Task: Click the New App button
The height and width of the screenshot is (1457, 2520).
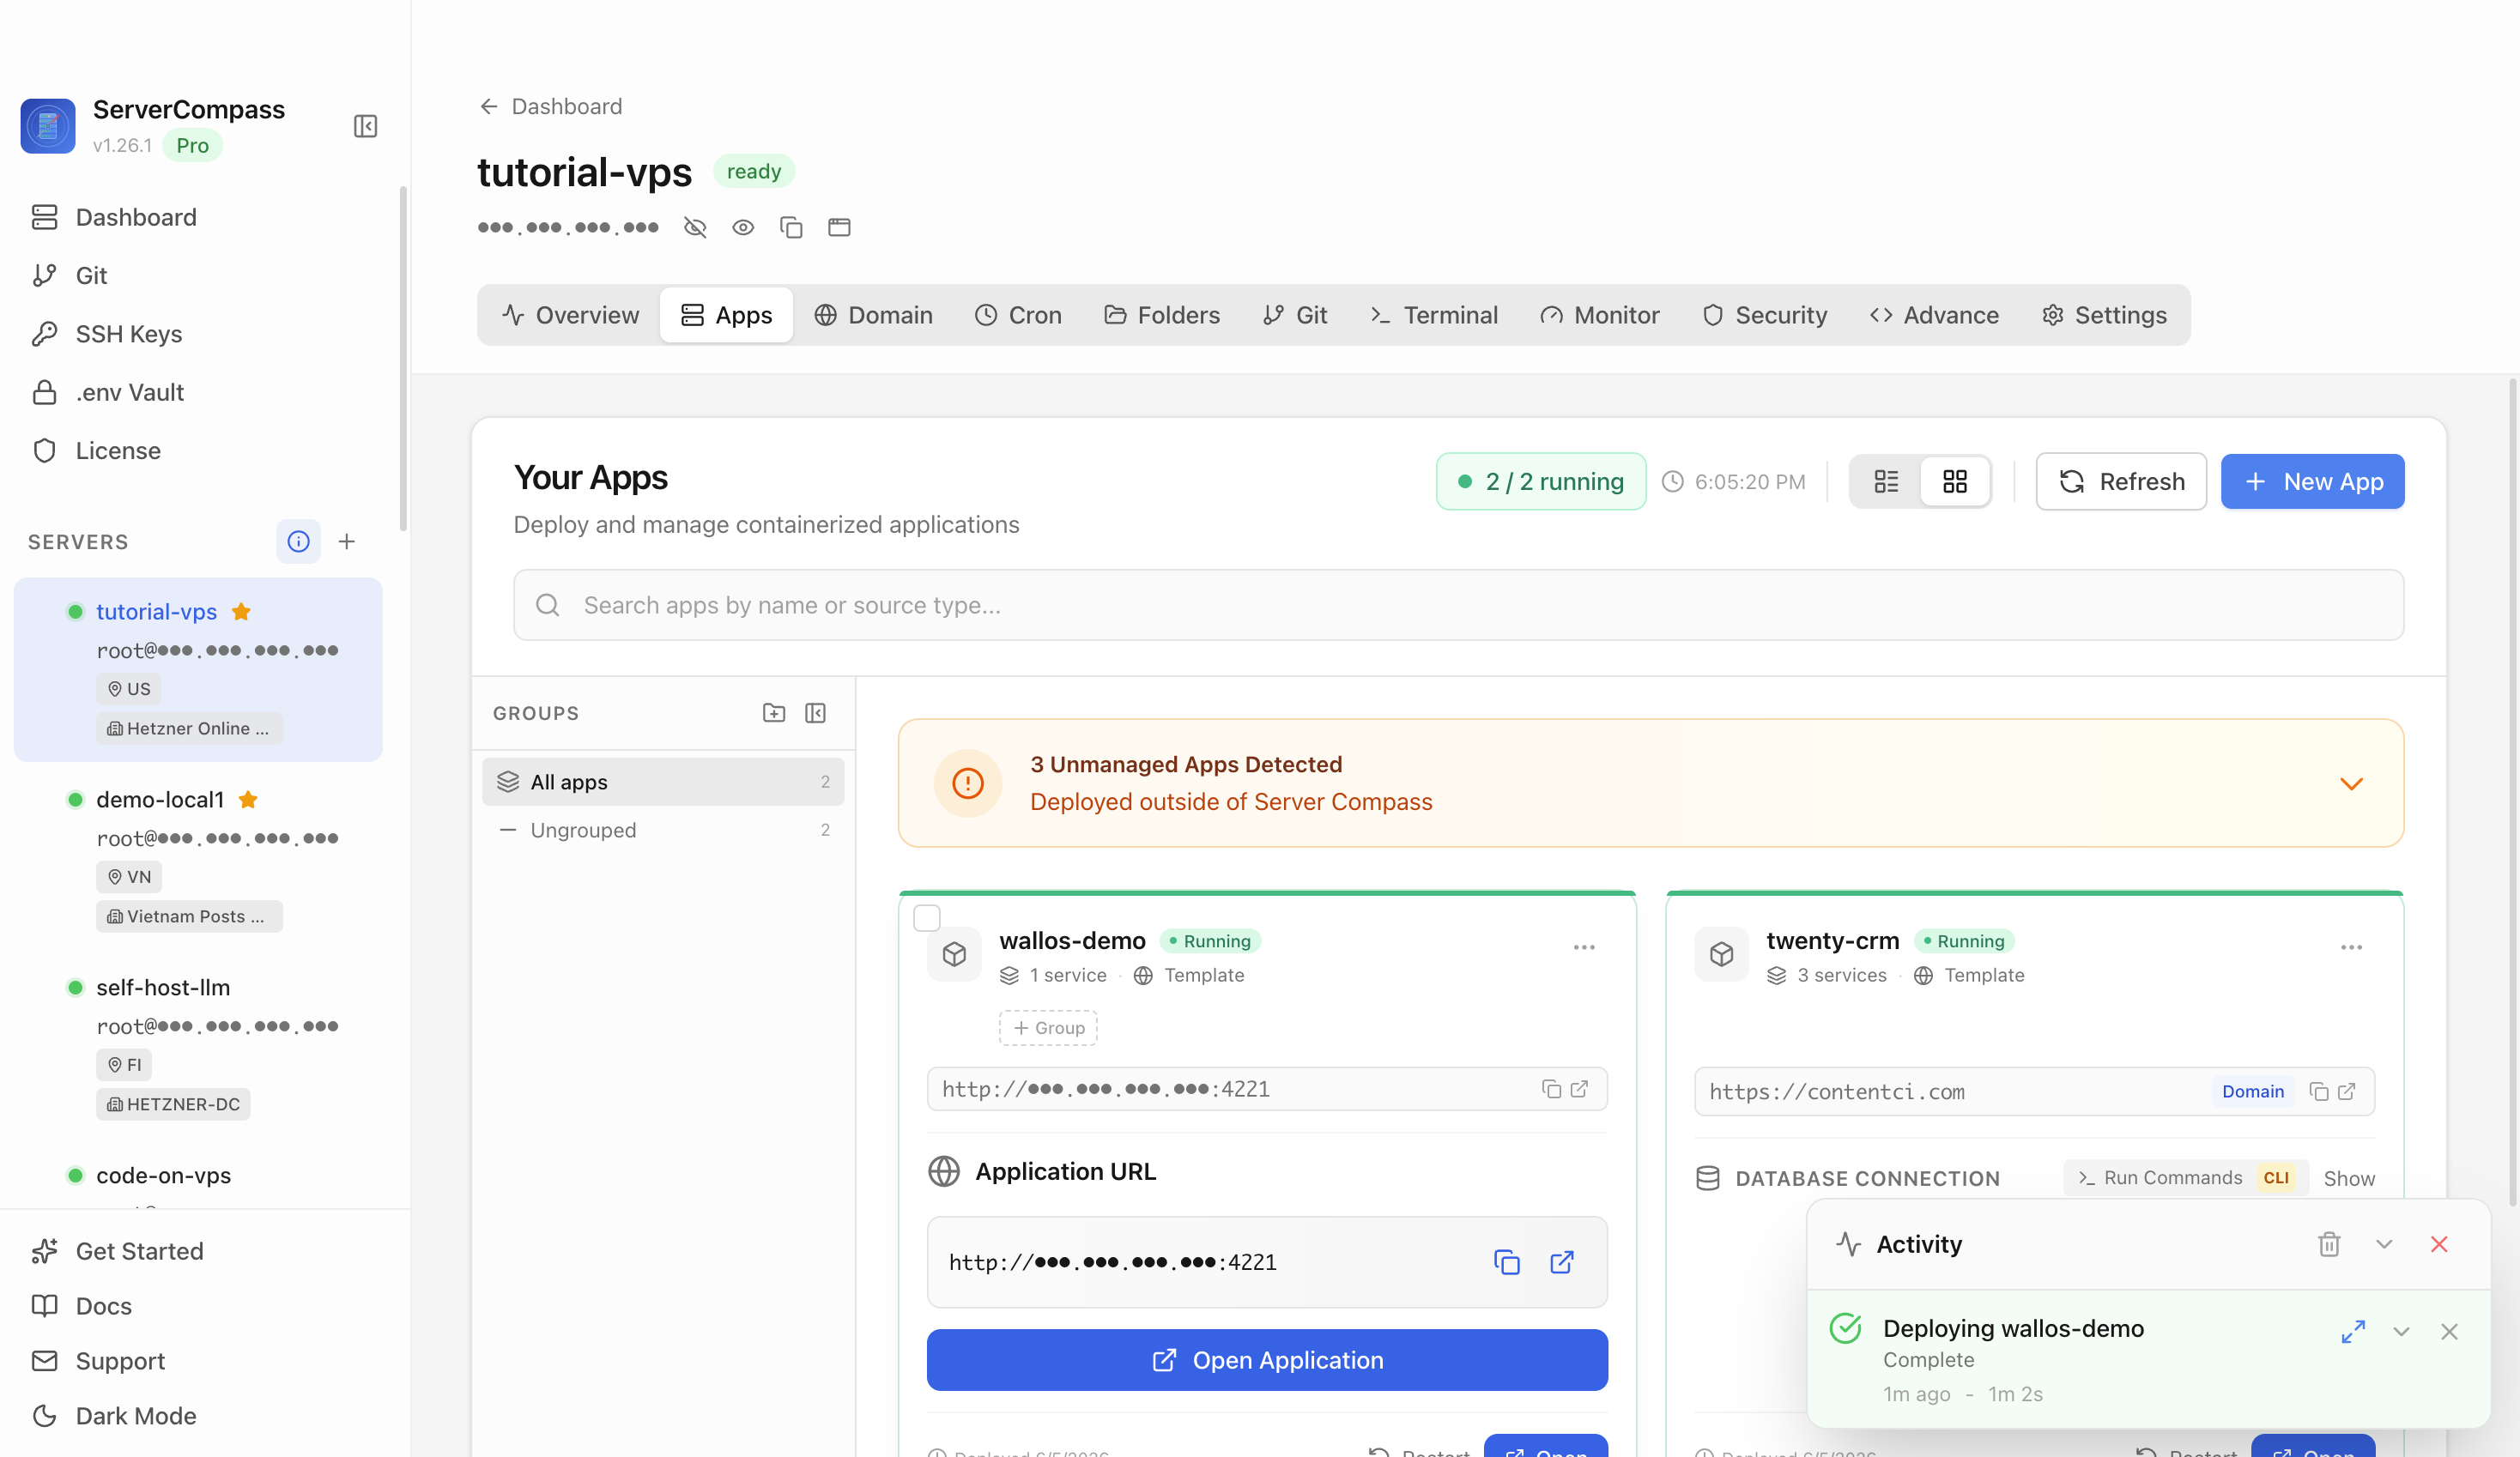Action: coord(2312,481)
